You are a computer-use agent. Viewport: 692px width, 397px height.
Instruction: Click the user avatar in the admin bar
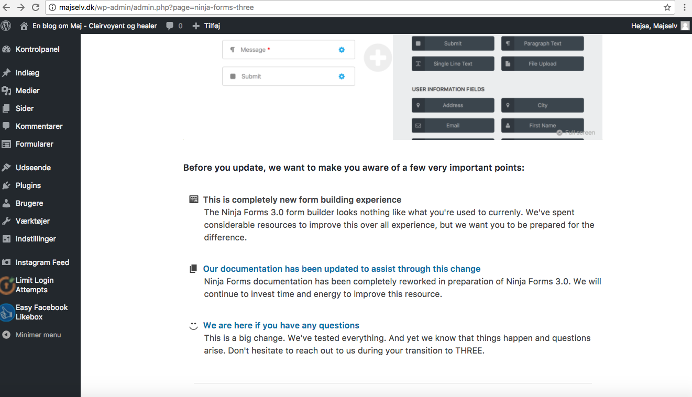(x=685, y=26)
